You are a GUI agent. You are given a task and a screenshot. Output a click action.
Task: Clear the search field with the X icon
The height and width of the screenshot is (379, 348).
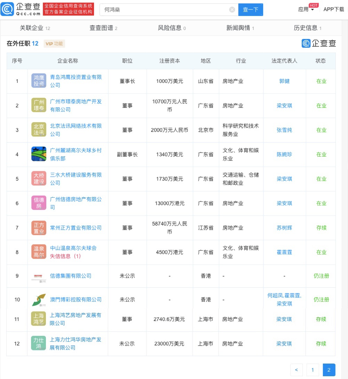232,10
